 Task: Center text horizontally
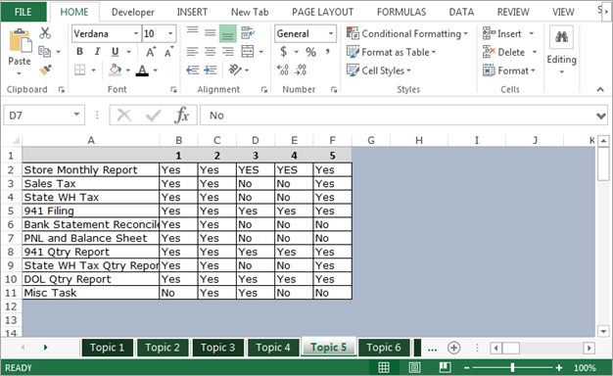pos(210,52)
